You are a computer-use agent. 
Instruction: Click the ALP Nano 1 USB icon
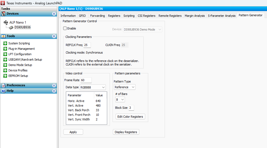[x=6, y=22]
